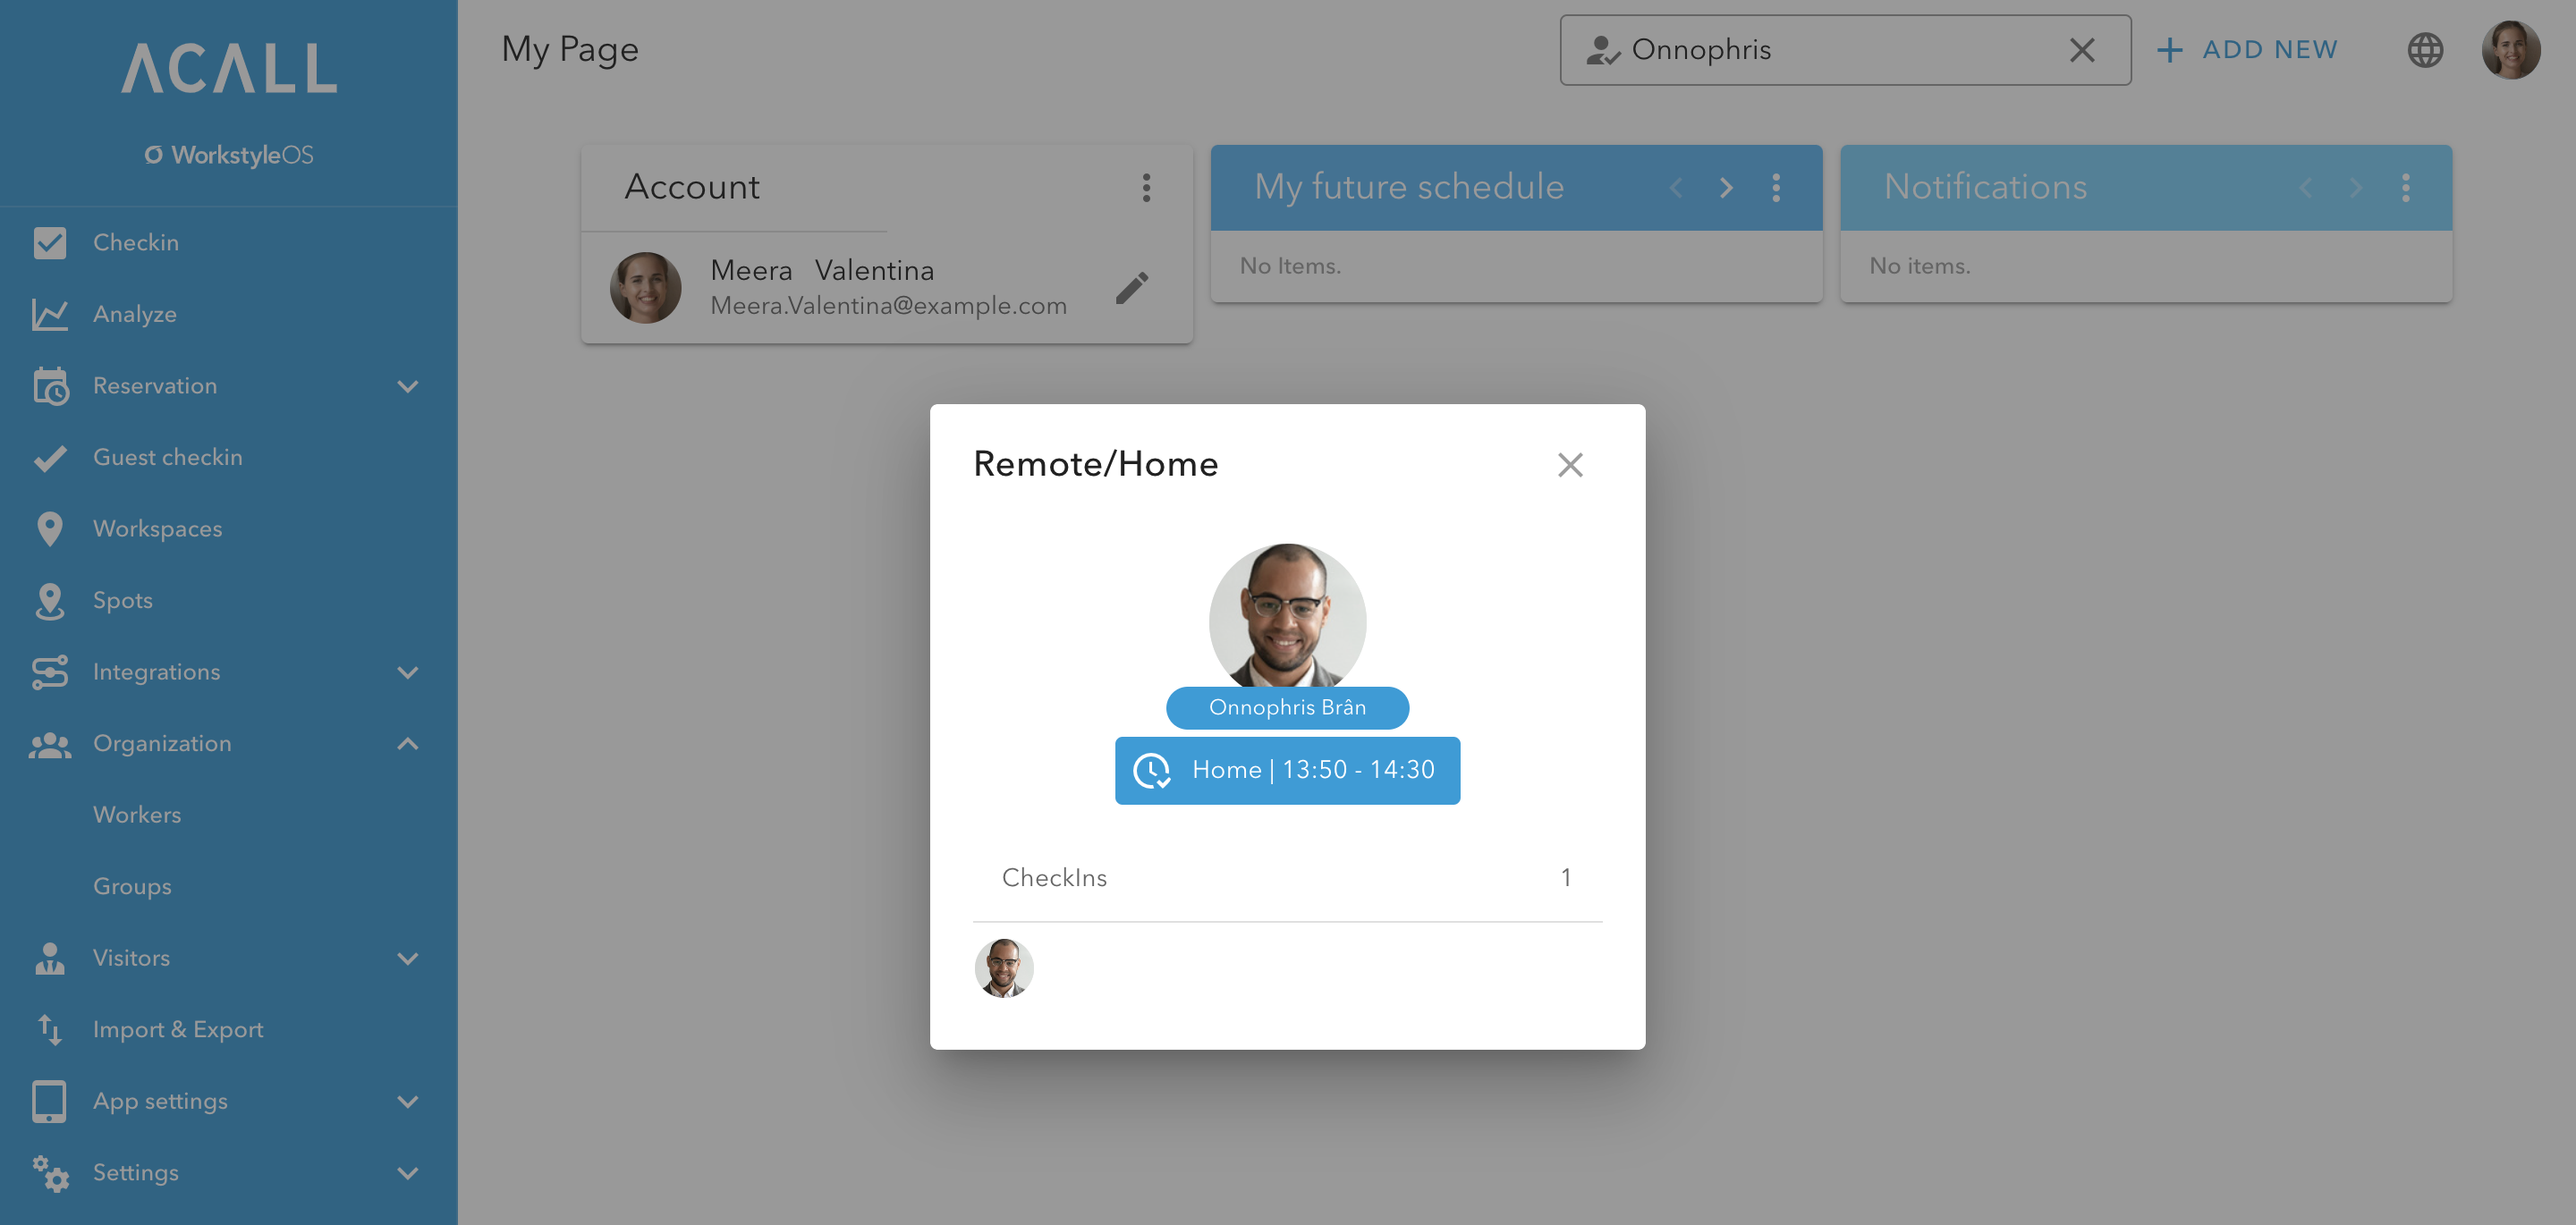Viewport: 2576px width, 1225px height.
Task: Expand the Visitors menu chevron
Action: [407, 958]
